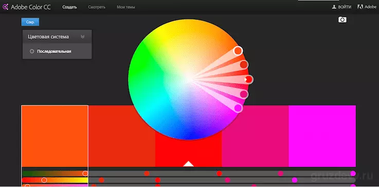Click the user icon beside ВОЙТИ
The image size is (379, 187).
pyautogui.click(x=334, y=7)
